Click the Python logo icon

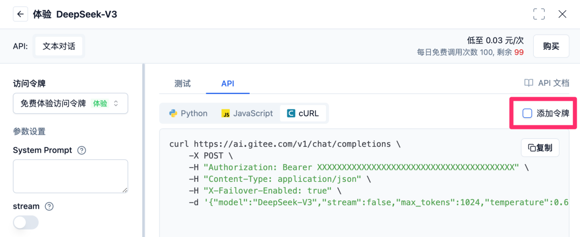pyautogui.click(x=173, y=113)
